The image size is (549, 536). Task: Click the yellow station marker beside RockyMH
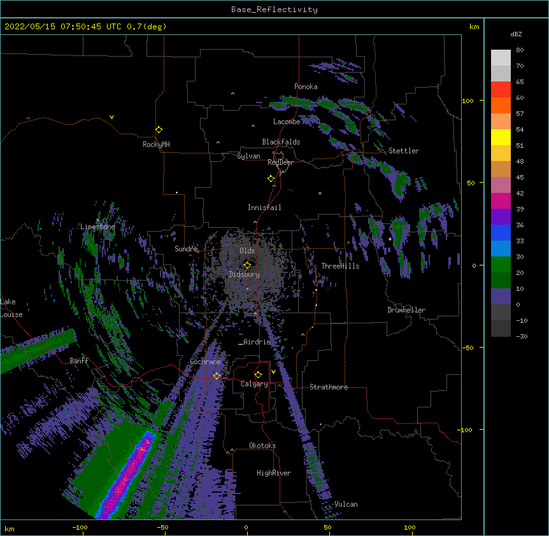[x=159, y=129]
